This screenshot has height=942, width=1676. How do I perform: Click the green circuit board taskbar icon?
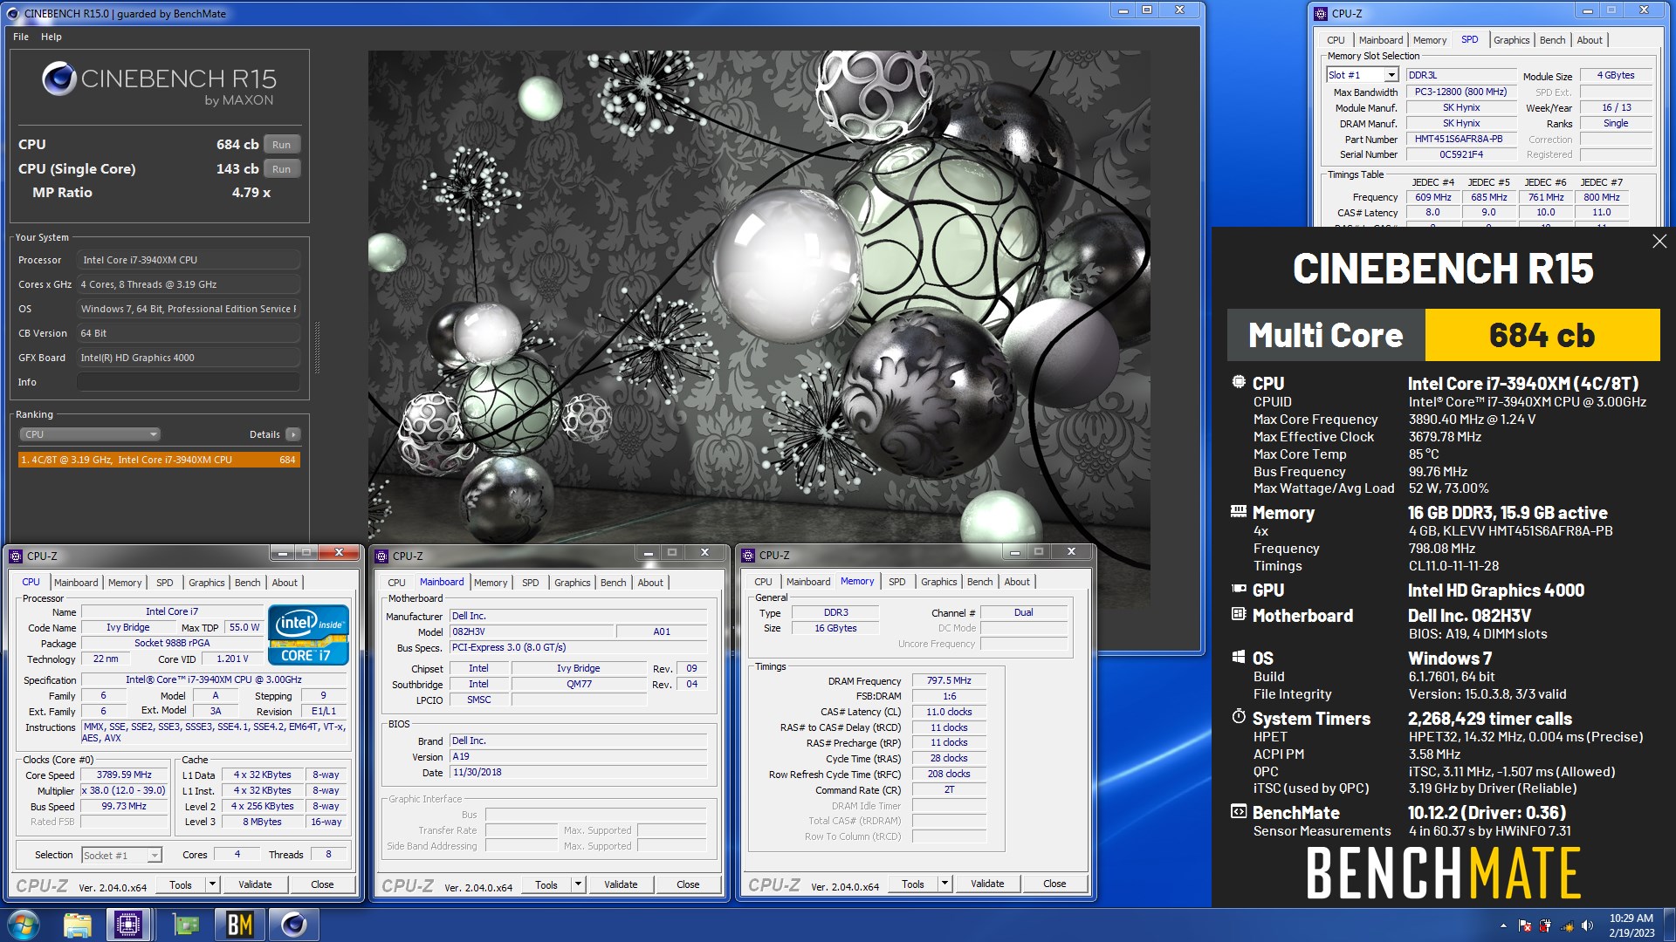point(186,925)
